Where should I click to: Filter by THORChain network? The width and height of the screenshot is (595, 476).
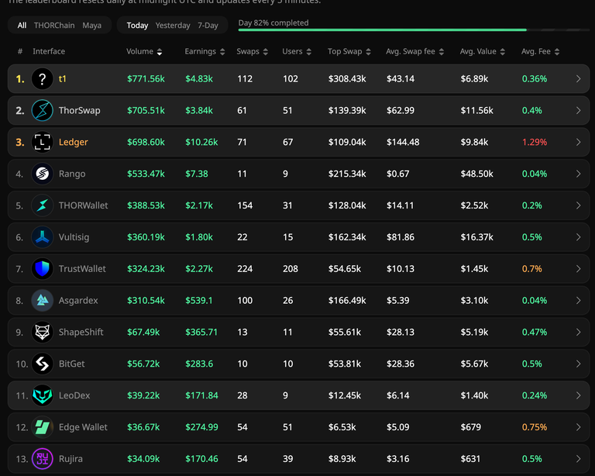pos(54,26)
